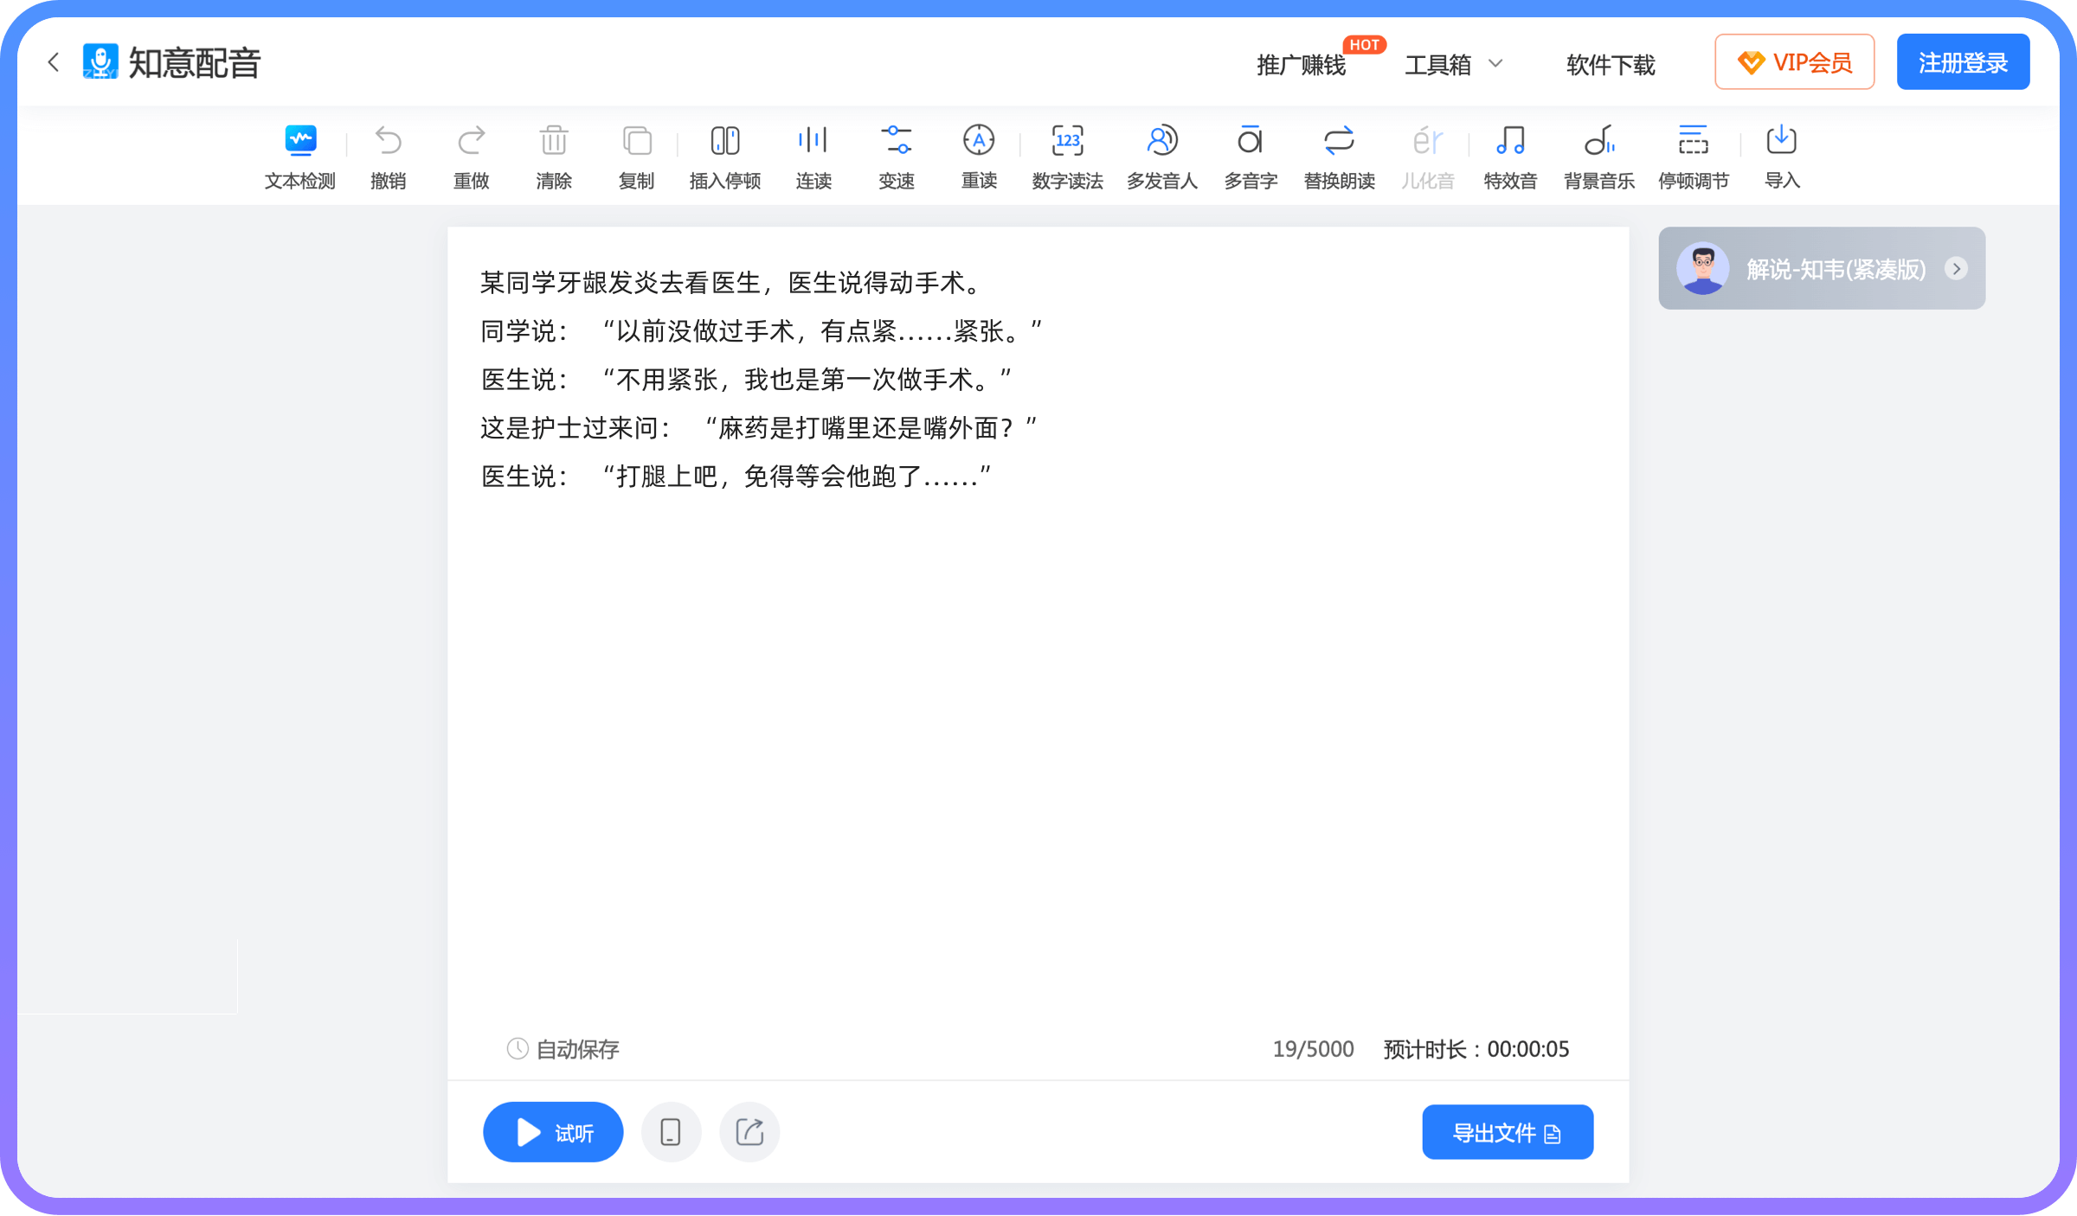Click the VIP会员 membership button

[1793, 61]
